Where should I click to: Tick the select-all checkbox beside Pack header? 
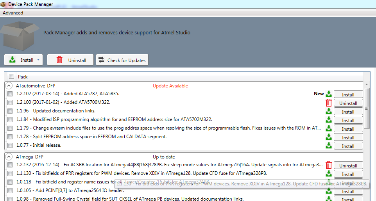coord(11,76)
